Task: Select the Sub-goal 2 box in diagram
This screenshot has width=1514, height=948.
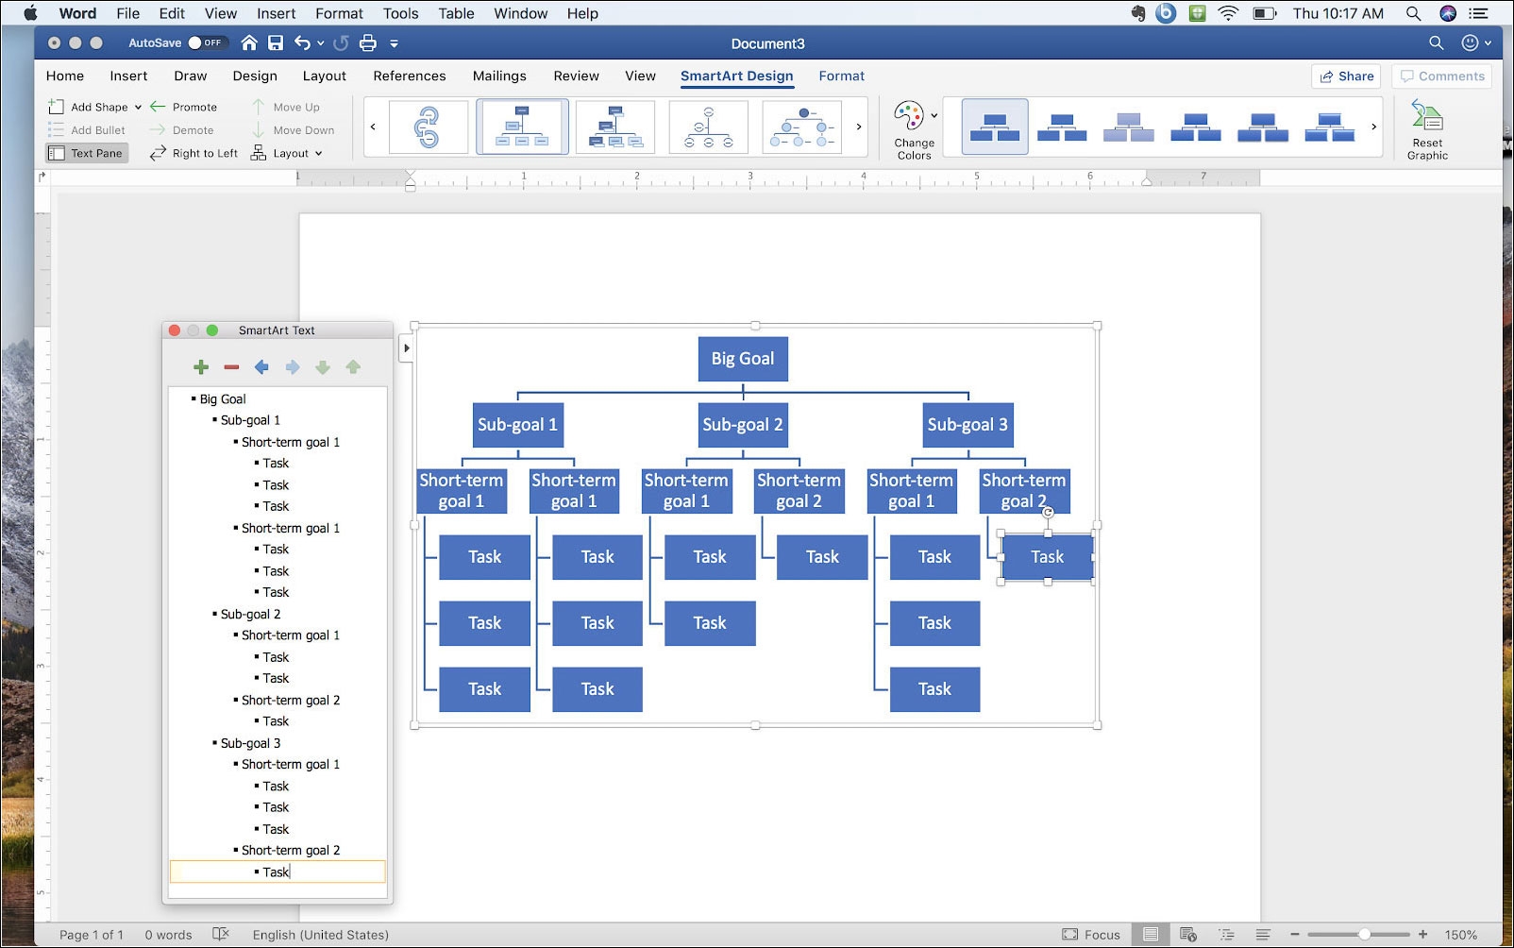Action: 742,425
